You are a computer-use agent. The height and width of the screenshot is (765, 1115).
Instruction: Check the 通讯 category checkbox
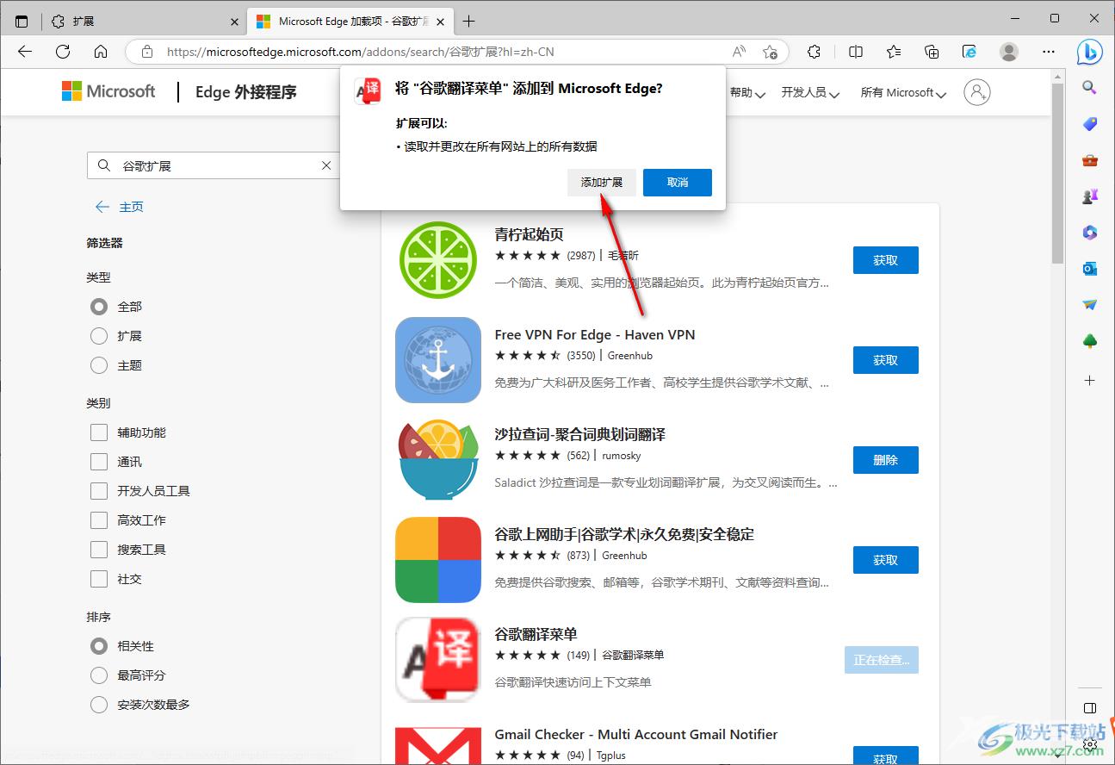click(99, 462)
